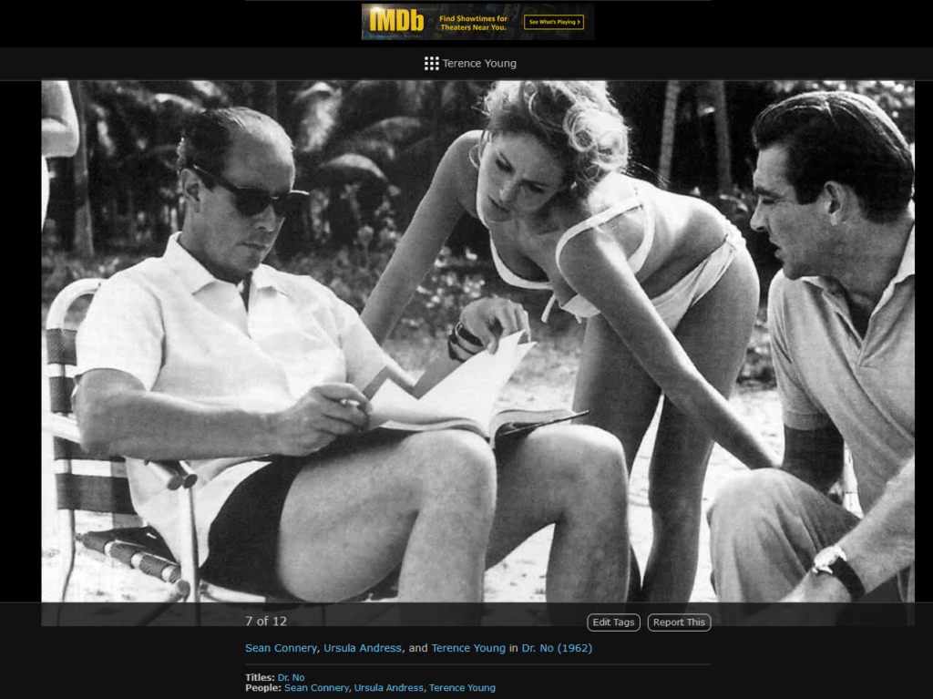Viewport: 933px width, 699px height.
Task: Select Sean Connery in the People row
Action: [x=316, y=688]
